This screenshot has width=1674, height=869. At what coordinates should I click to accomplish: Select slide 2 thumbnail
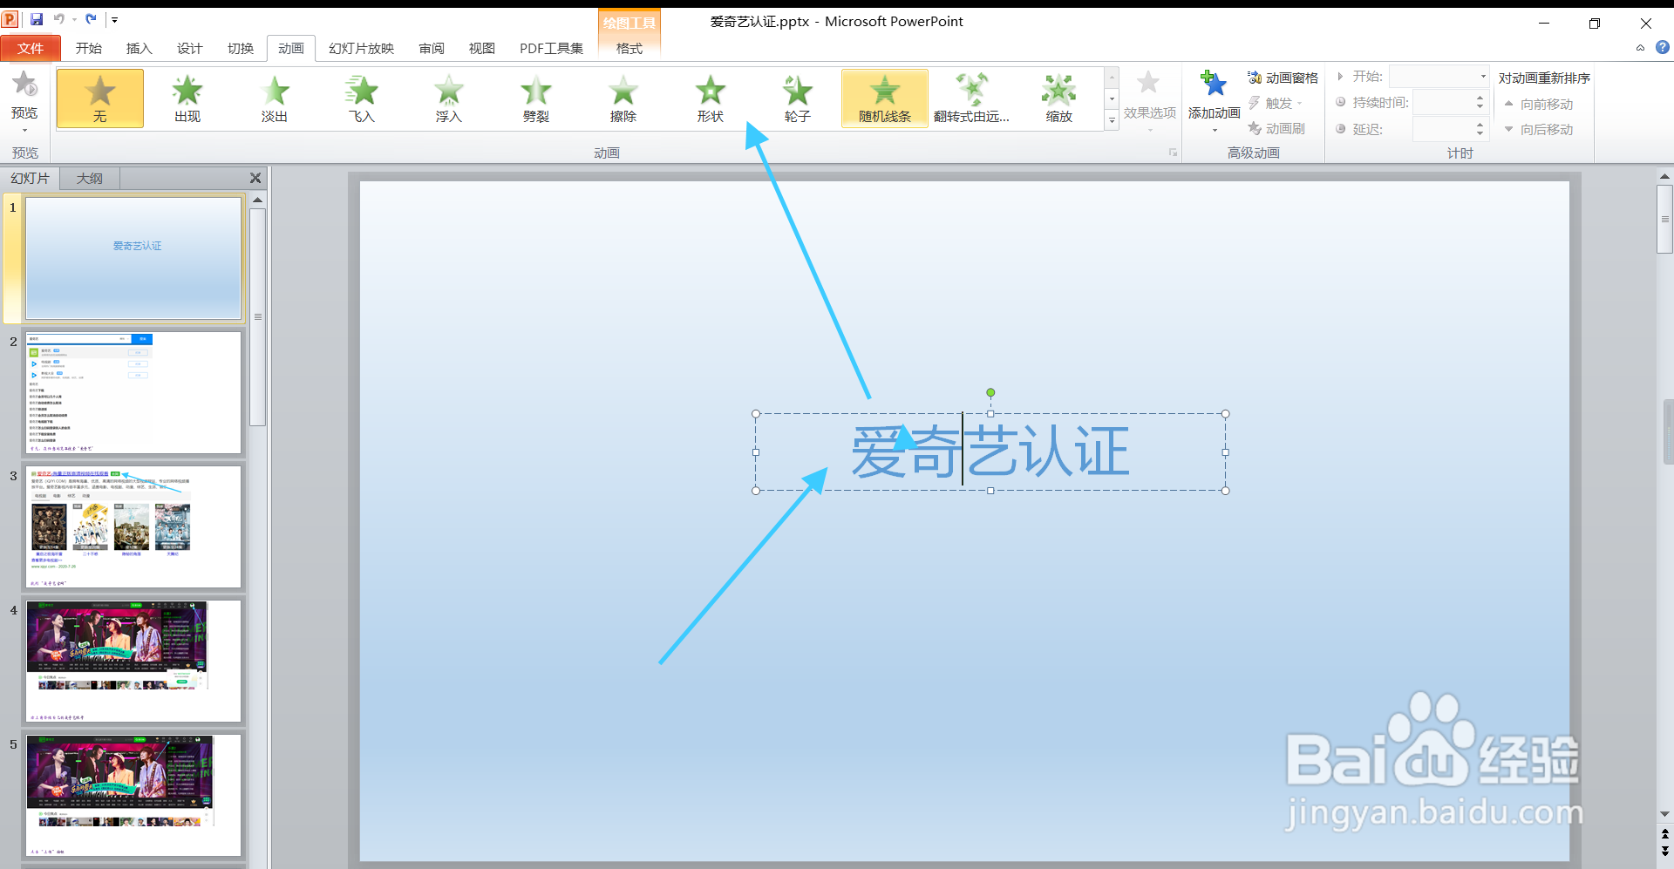pyautogui.click(x=133, y=392)
